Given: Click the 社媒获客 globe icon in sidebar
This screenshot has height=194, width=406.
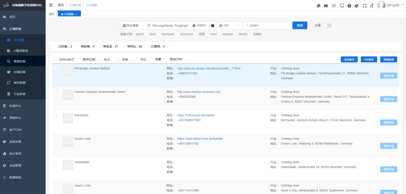Looking at the screenshot, I should (x=9, y=72).
